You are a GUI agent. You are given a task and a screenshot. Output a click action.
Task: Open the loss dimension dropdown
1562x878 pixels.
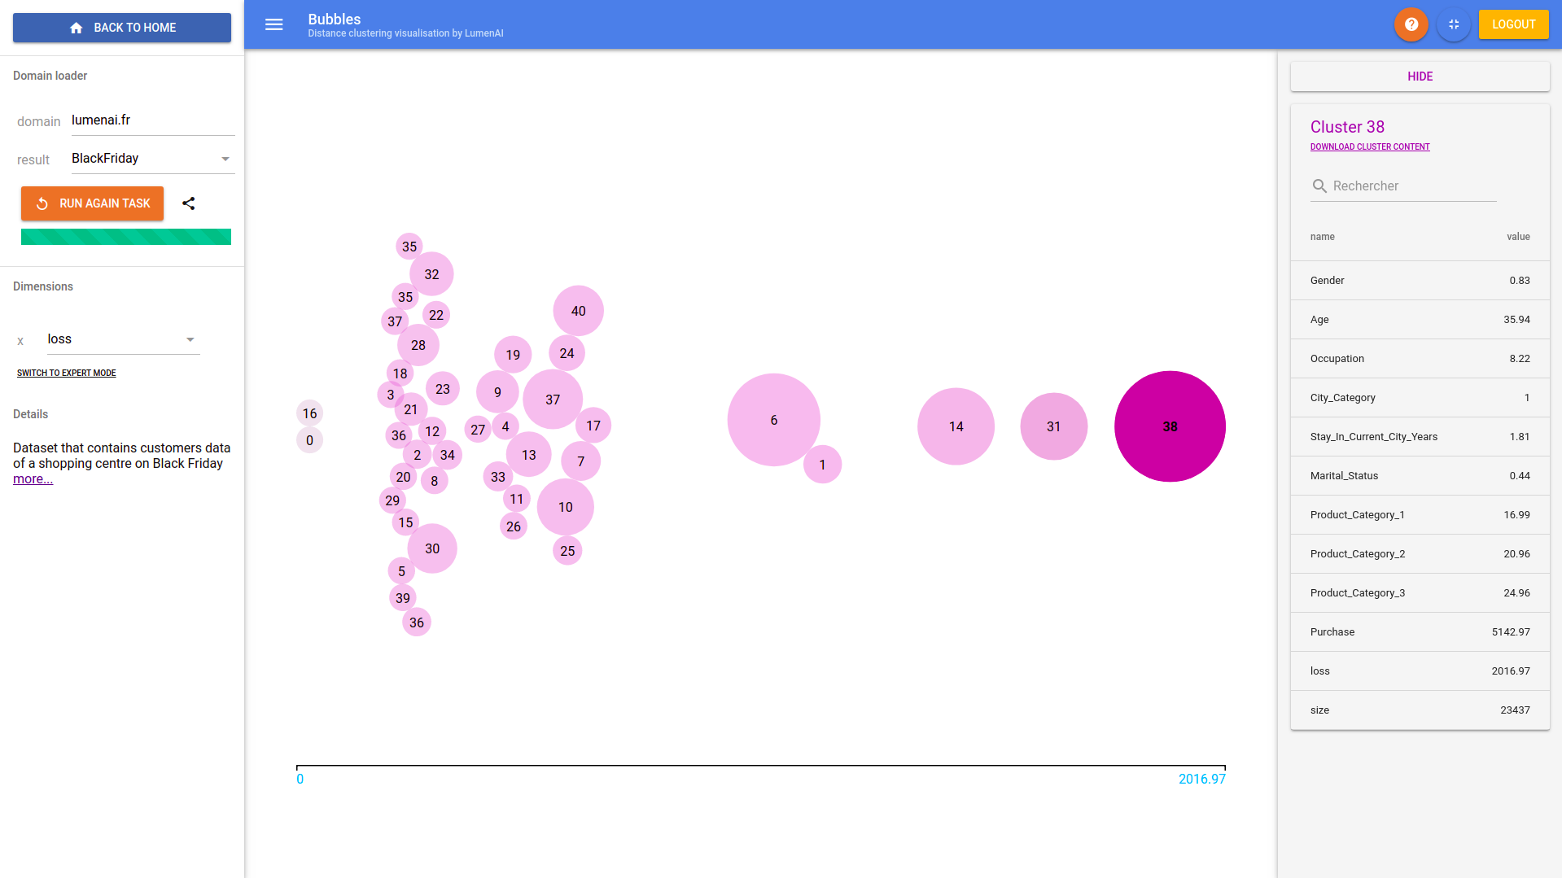click(114, 339)
